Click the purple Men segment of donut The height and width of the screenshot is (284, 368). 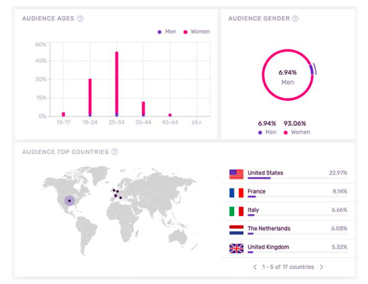pyautogui.click(x=313, y=69)
